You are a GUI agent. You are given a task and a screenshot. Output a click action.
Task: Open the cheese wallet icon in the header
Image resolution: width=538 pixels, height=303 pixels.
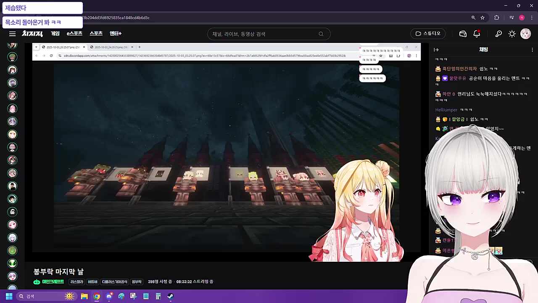(463, 34)
